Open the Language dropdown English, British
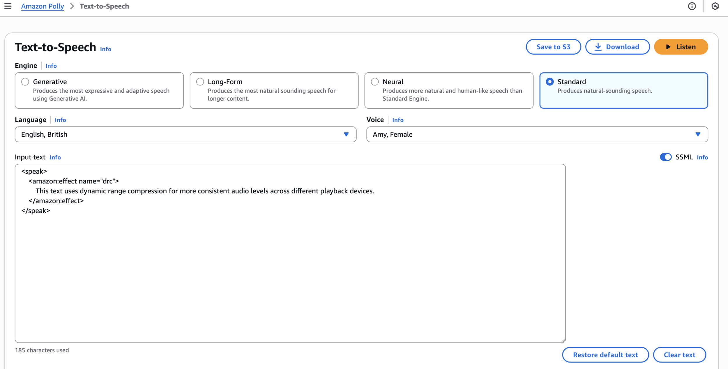728x369 pixels. pos(185,134)
